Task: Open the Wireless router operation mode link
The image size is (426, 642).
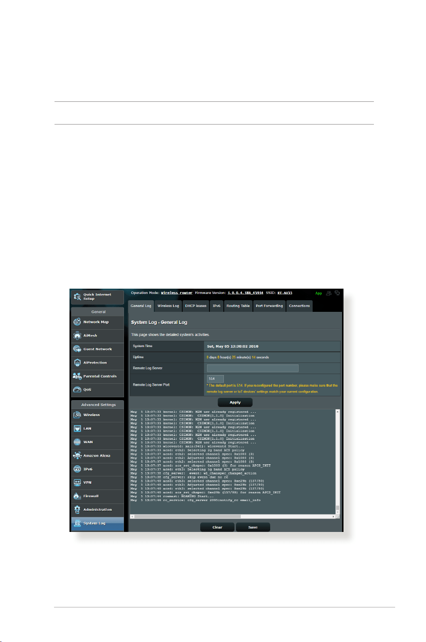Action: point(177,293)
